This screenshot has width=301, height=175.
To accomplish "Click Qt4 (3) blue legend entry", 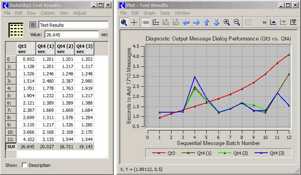I will pos(269,153).
